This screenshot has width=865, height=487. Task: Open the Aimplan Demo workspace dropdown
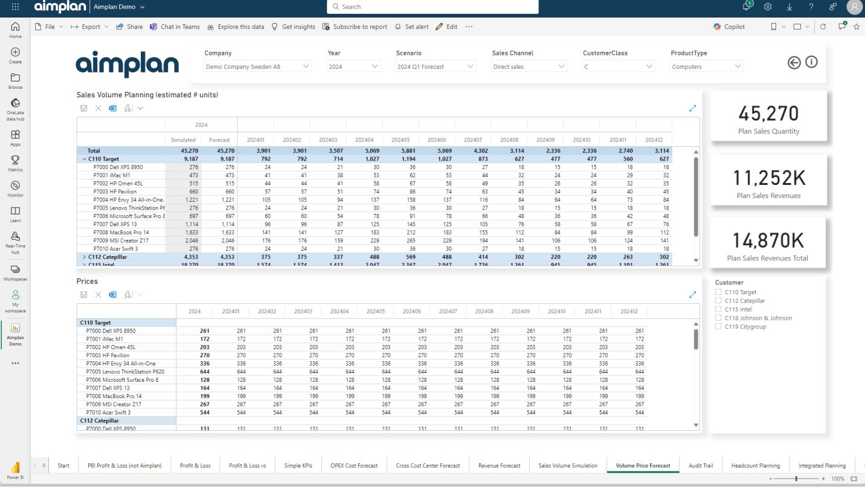point(120,7)
